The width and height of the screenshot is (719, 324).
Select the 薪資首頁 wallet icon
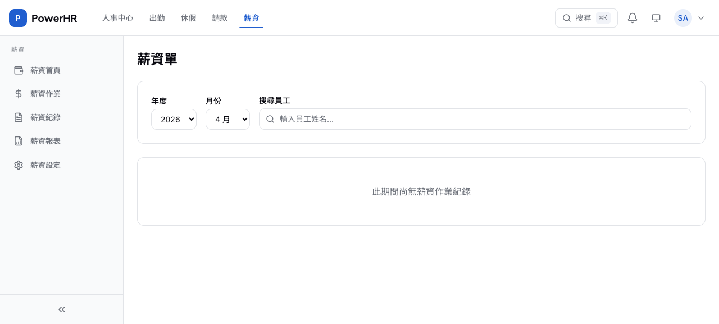[19, 70]
